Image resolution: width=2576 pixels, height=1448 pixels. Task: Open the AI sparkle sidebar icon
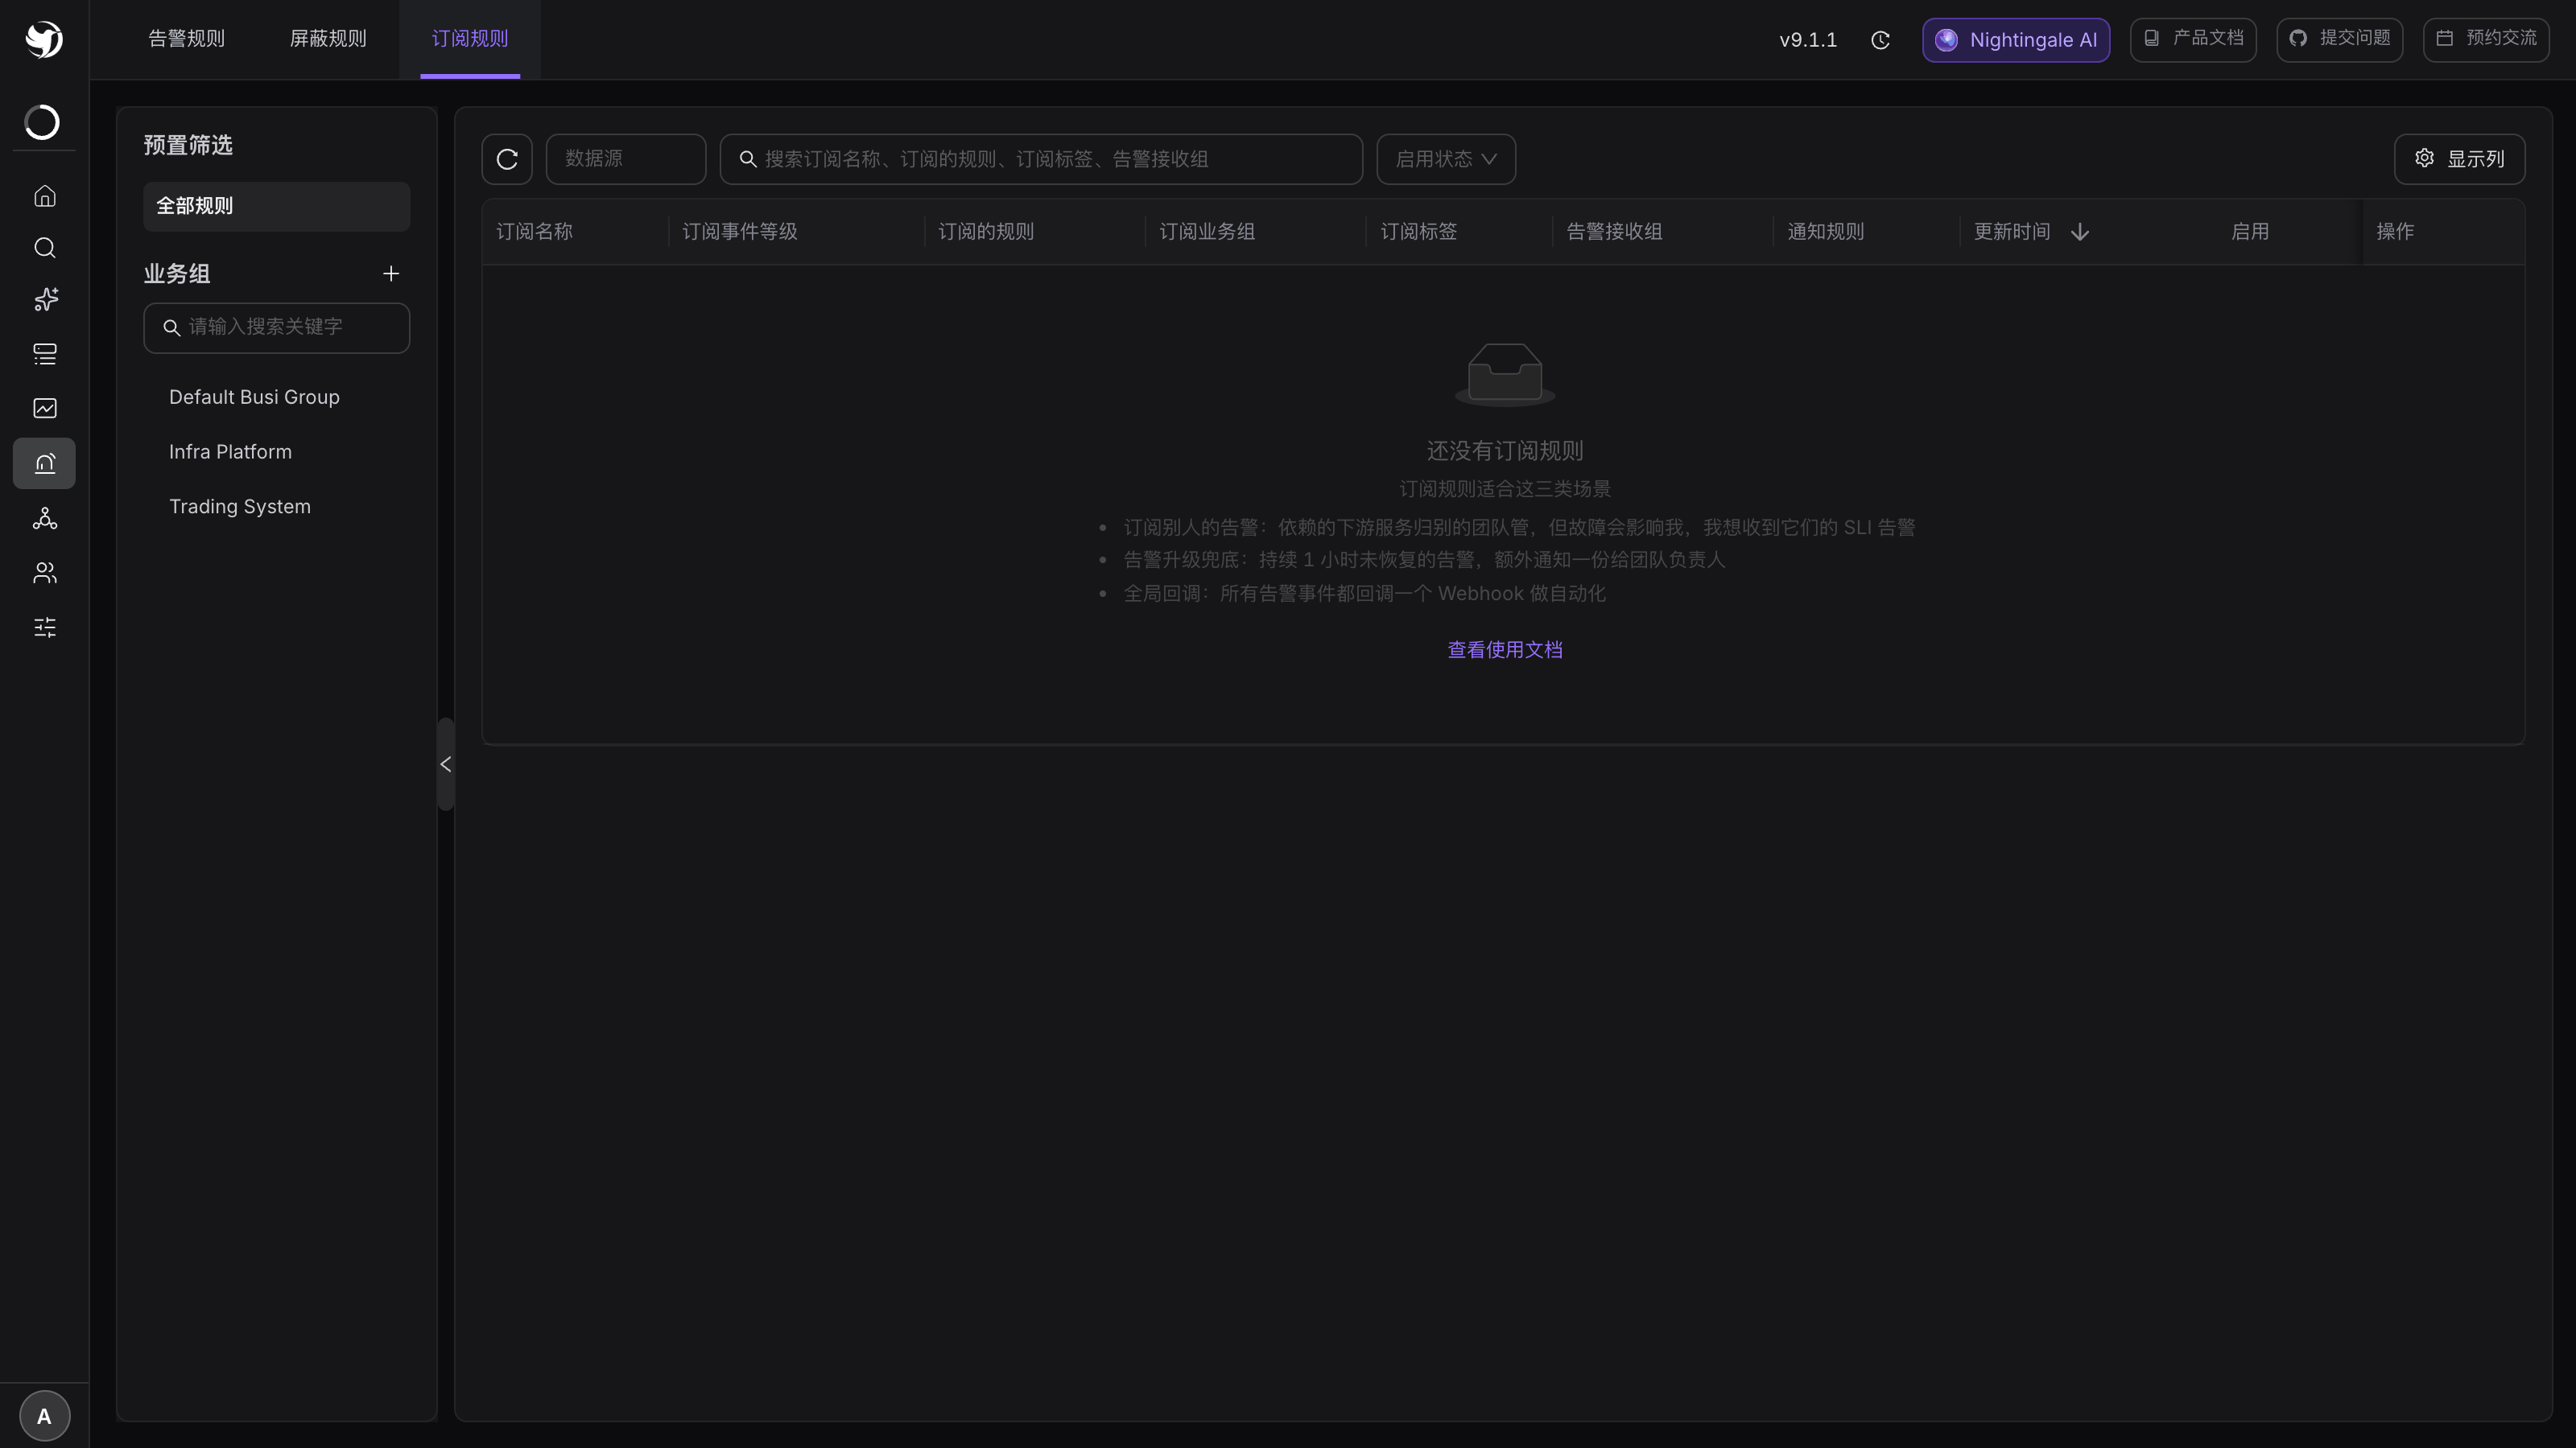pos(44,300)
